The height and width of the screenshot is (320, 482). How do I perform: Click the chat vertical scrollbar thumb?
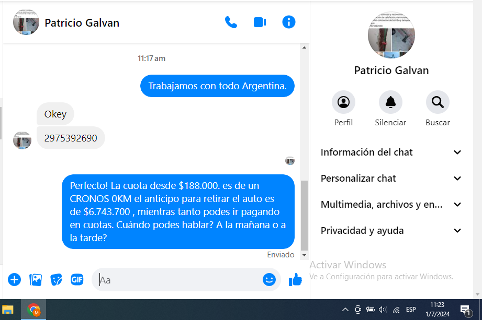pos(305,215)
